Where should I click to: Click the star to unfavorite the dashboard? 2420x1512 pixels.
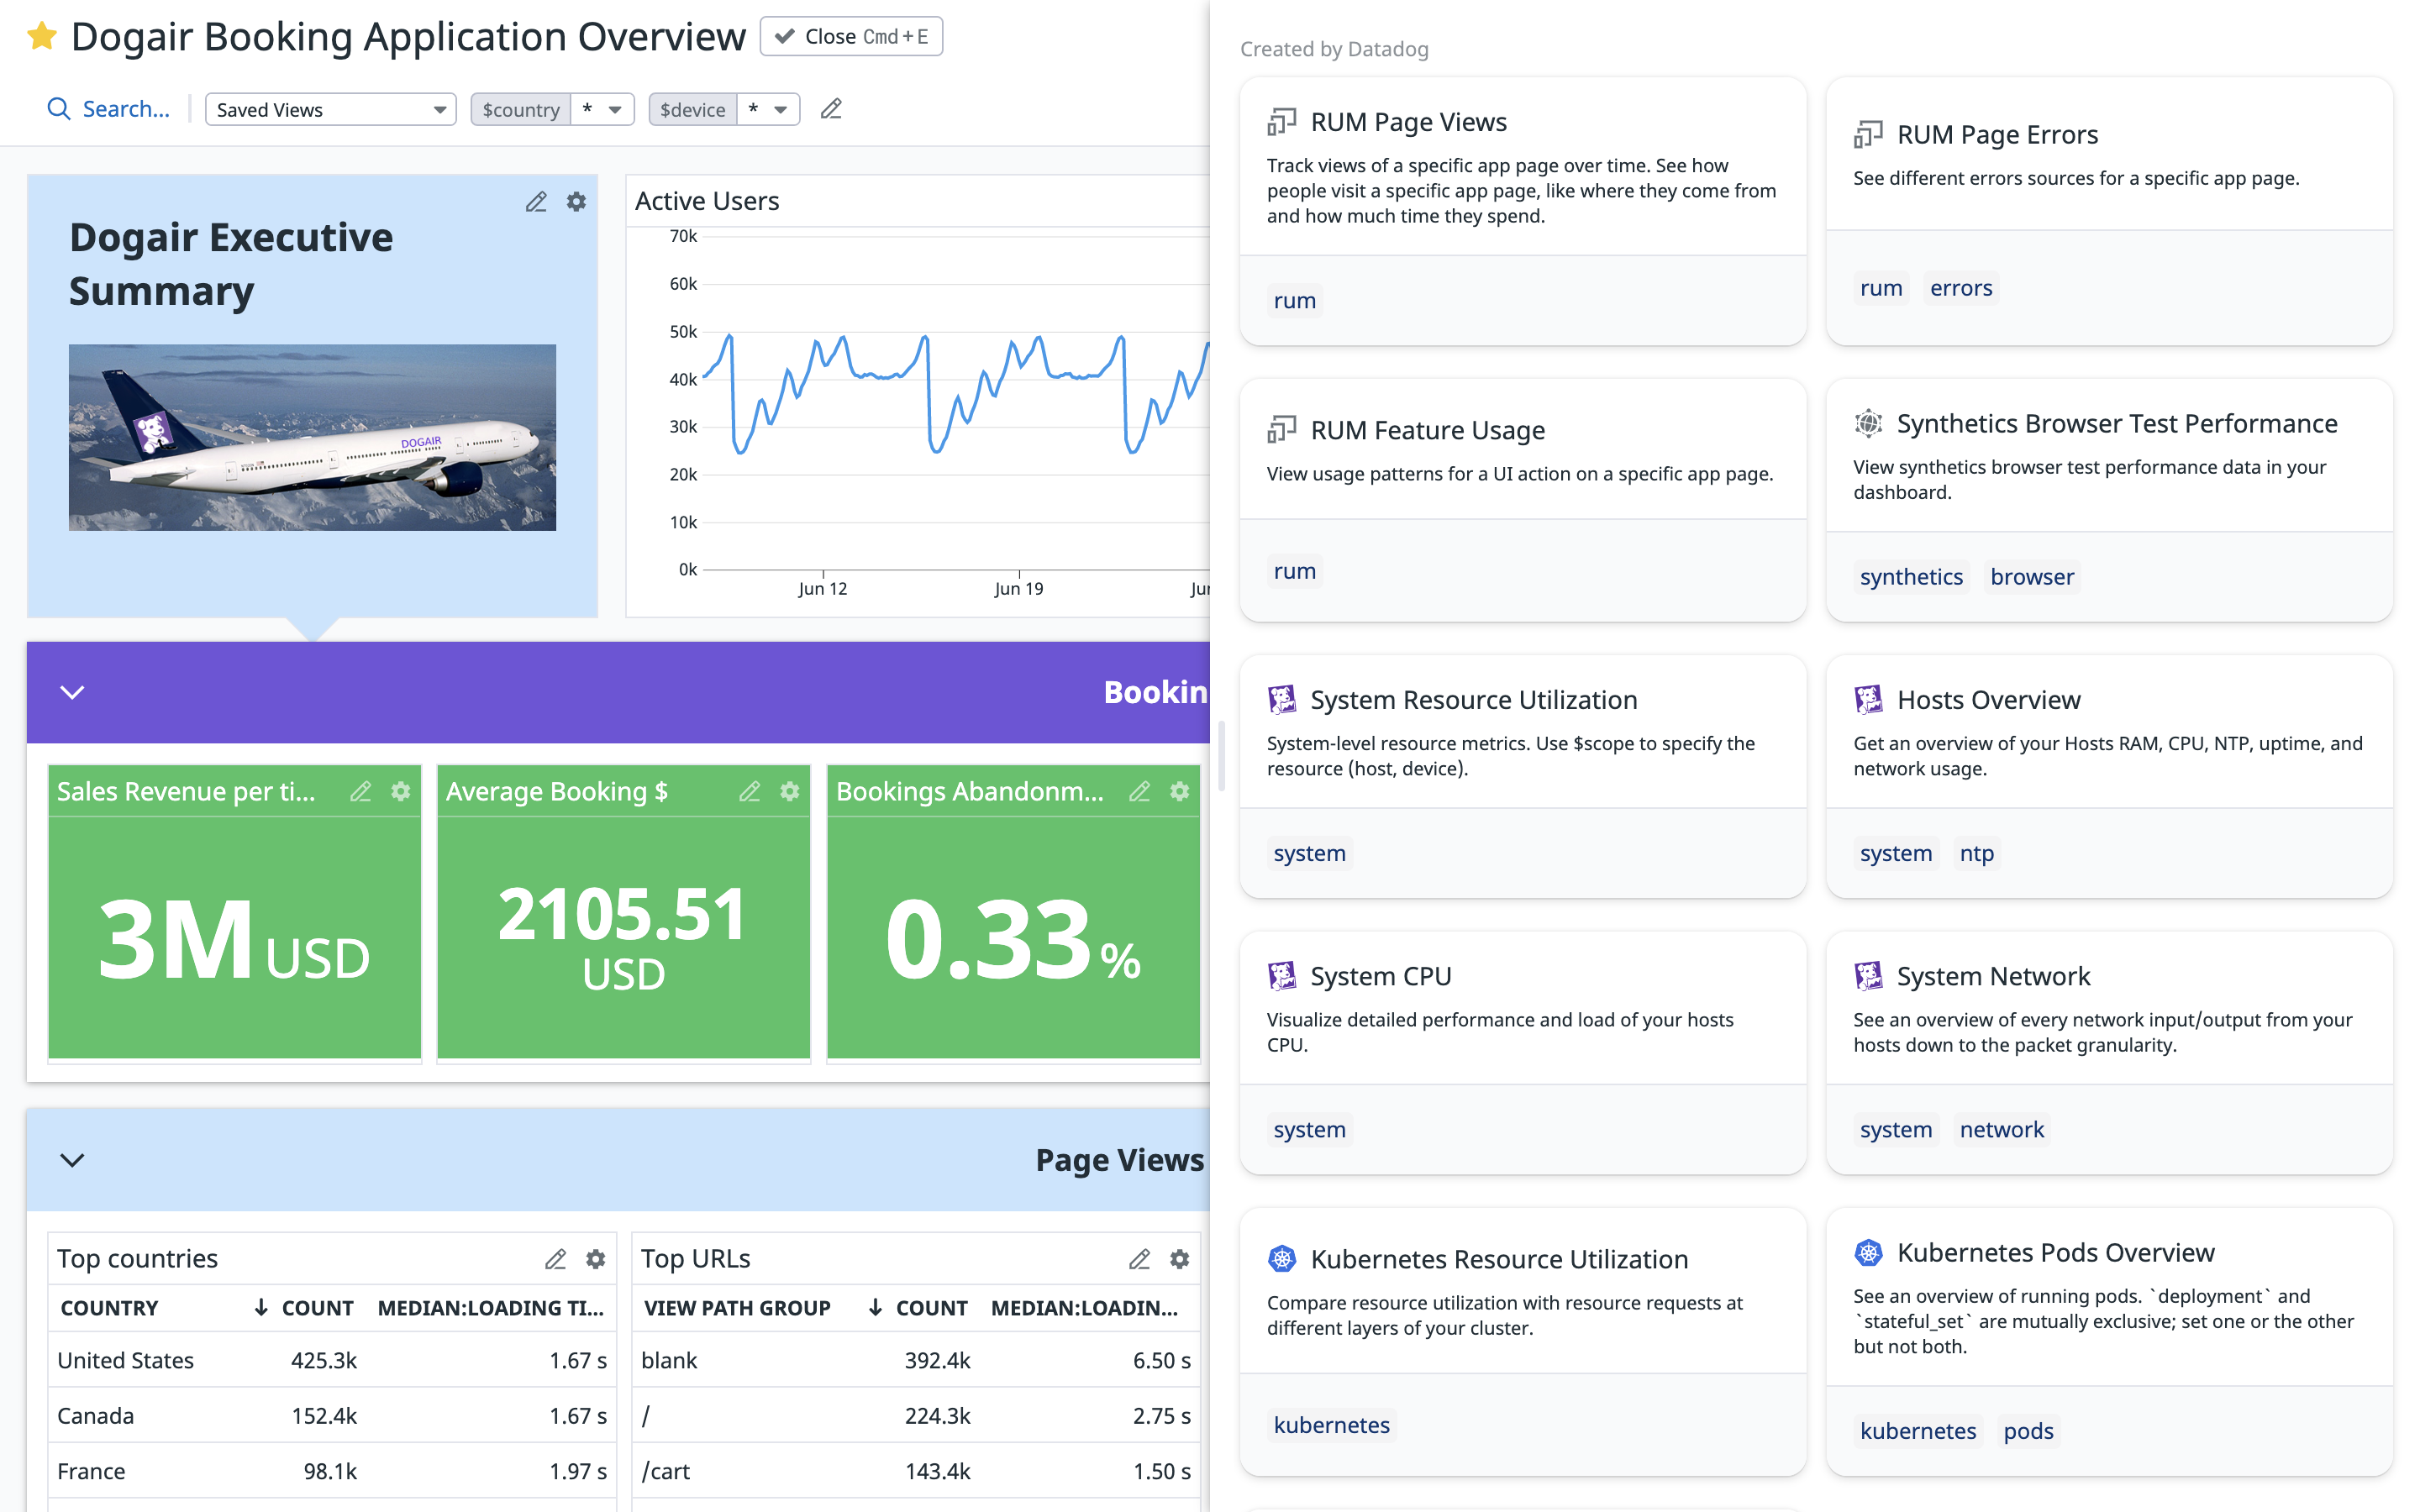41,36
